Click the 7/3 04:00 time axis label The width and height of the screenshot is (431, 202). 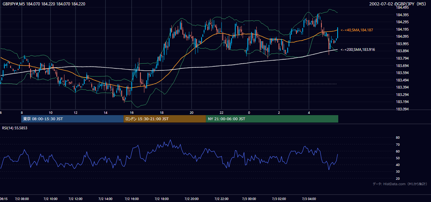[x=309, y=199]
